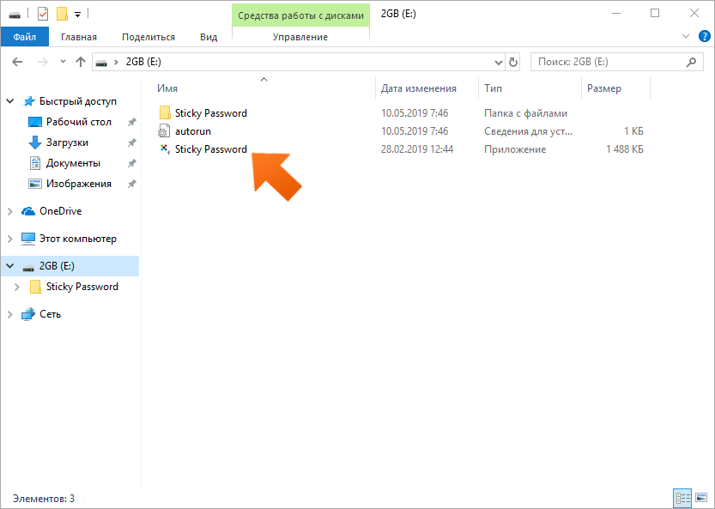This screenshot has height=509, width=715.
Task: Expand the OneDrive tree node
Action: (x=10, y=211)
